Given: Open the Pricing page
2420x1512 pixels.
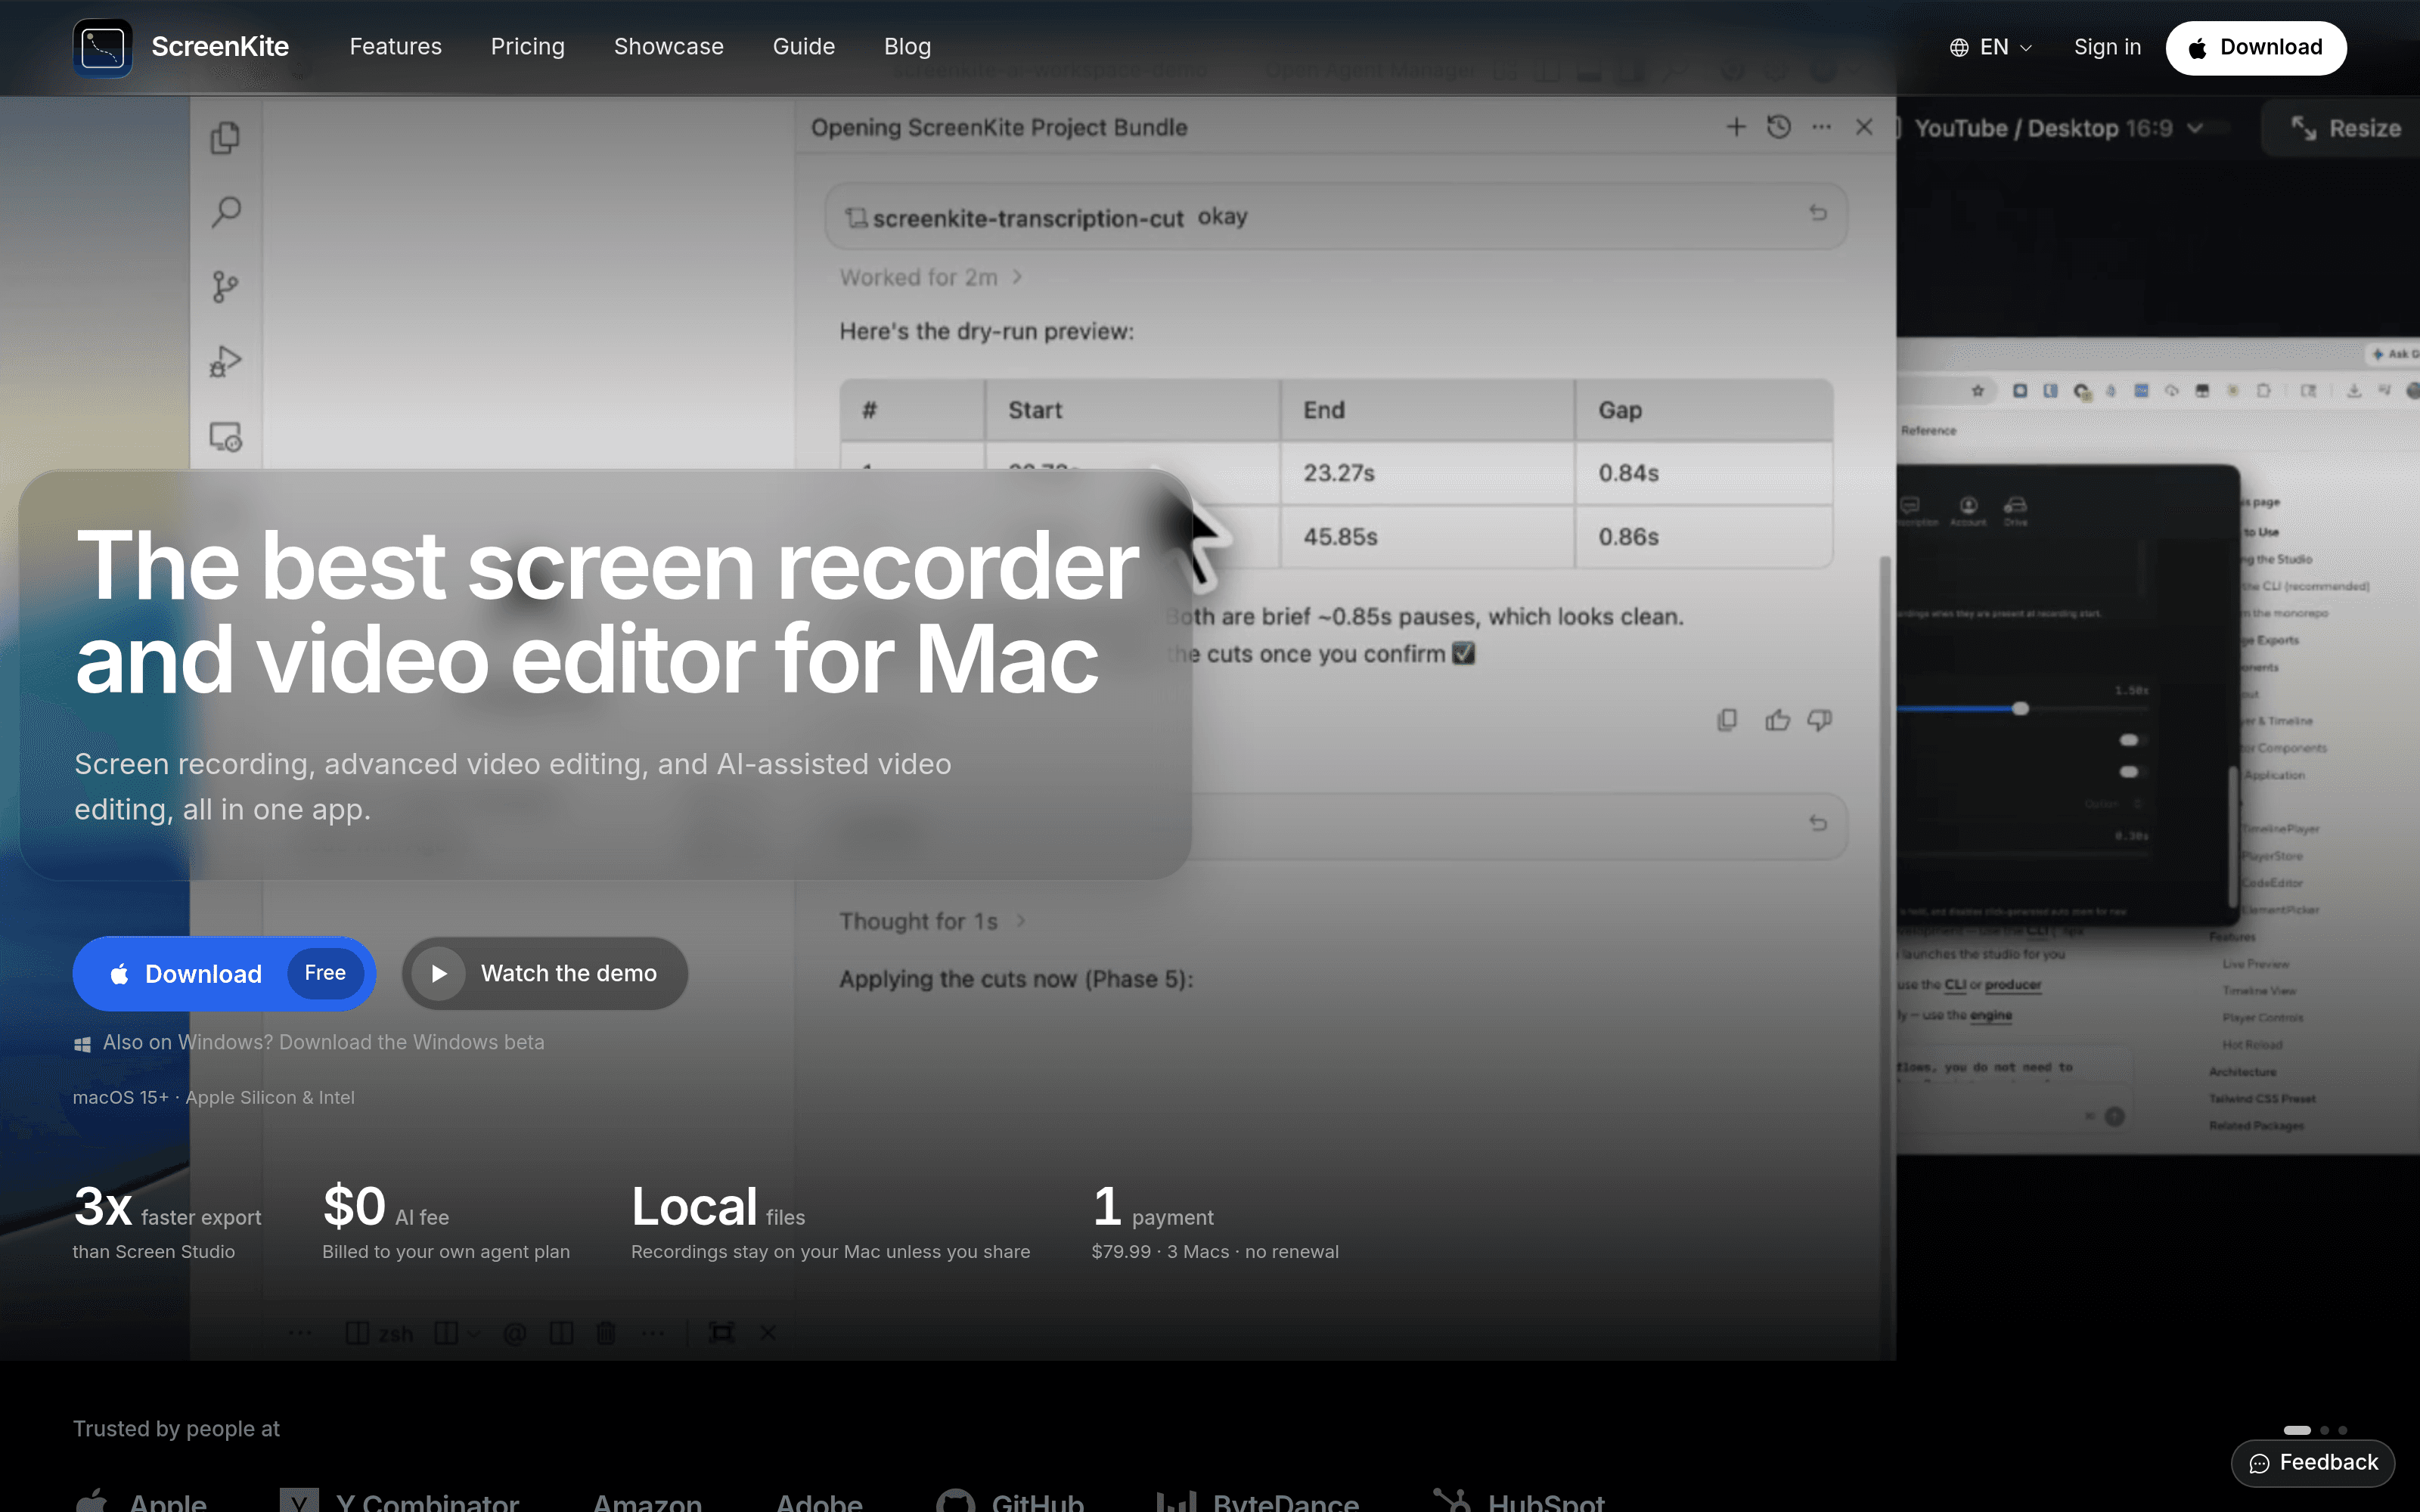Looking at the screenshot, I should 527,47.
